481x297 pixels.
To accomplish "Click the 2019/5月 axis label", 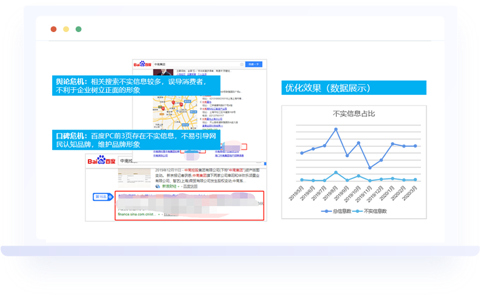I will (296, 193).
